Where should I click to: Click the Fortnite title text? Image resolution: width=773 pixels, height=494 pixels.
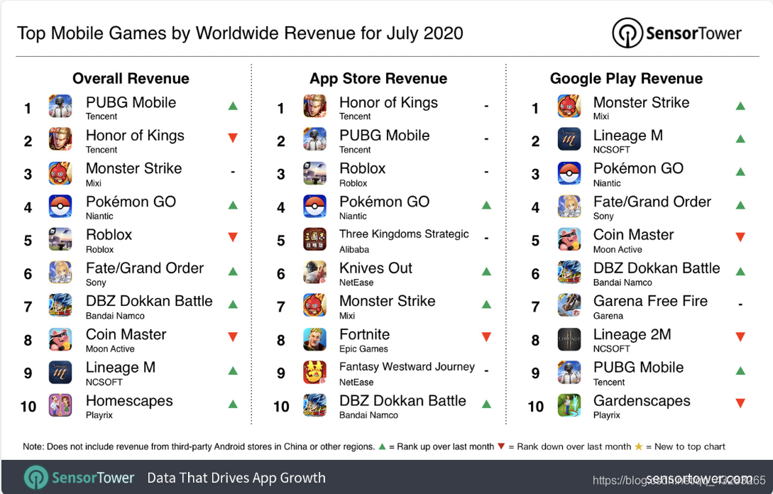point(364,334)
